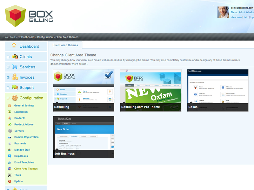
Task: Click the Products icon
Action: point(10,118)
